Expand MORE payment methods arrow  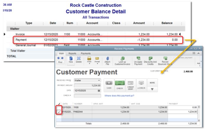152,89
